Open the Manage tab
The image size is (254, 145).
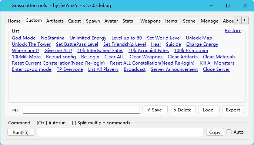(210, 21)
